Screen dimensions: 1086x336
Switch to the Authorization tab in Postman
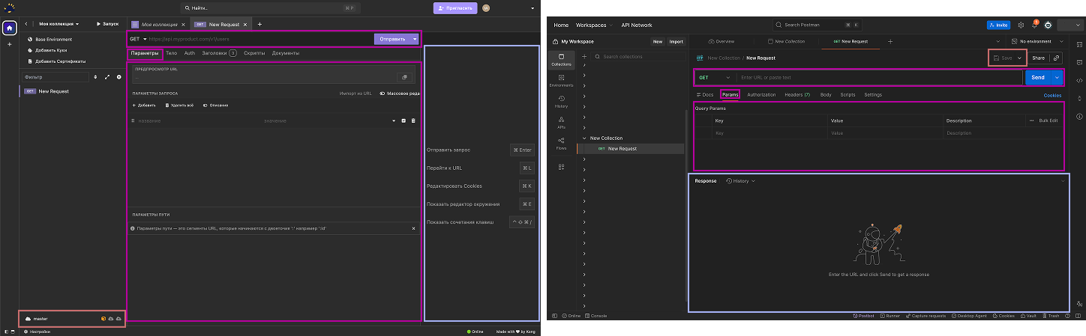pos(761,95)
